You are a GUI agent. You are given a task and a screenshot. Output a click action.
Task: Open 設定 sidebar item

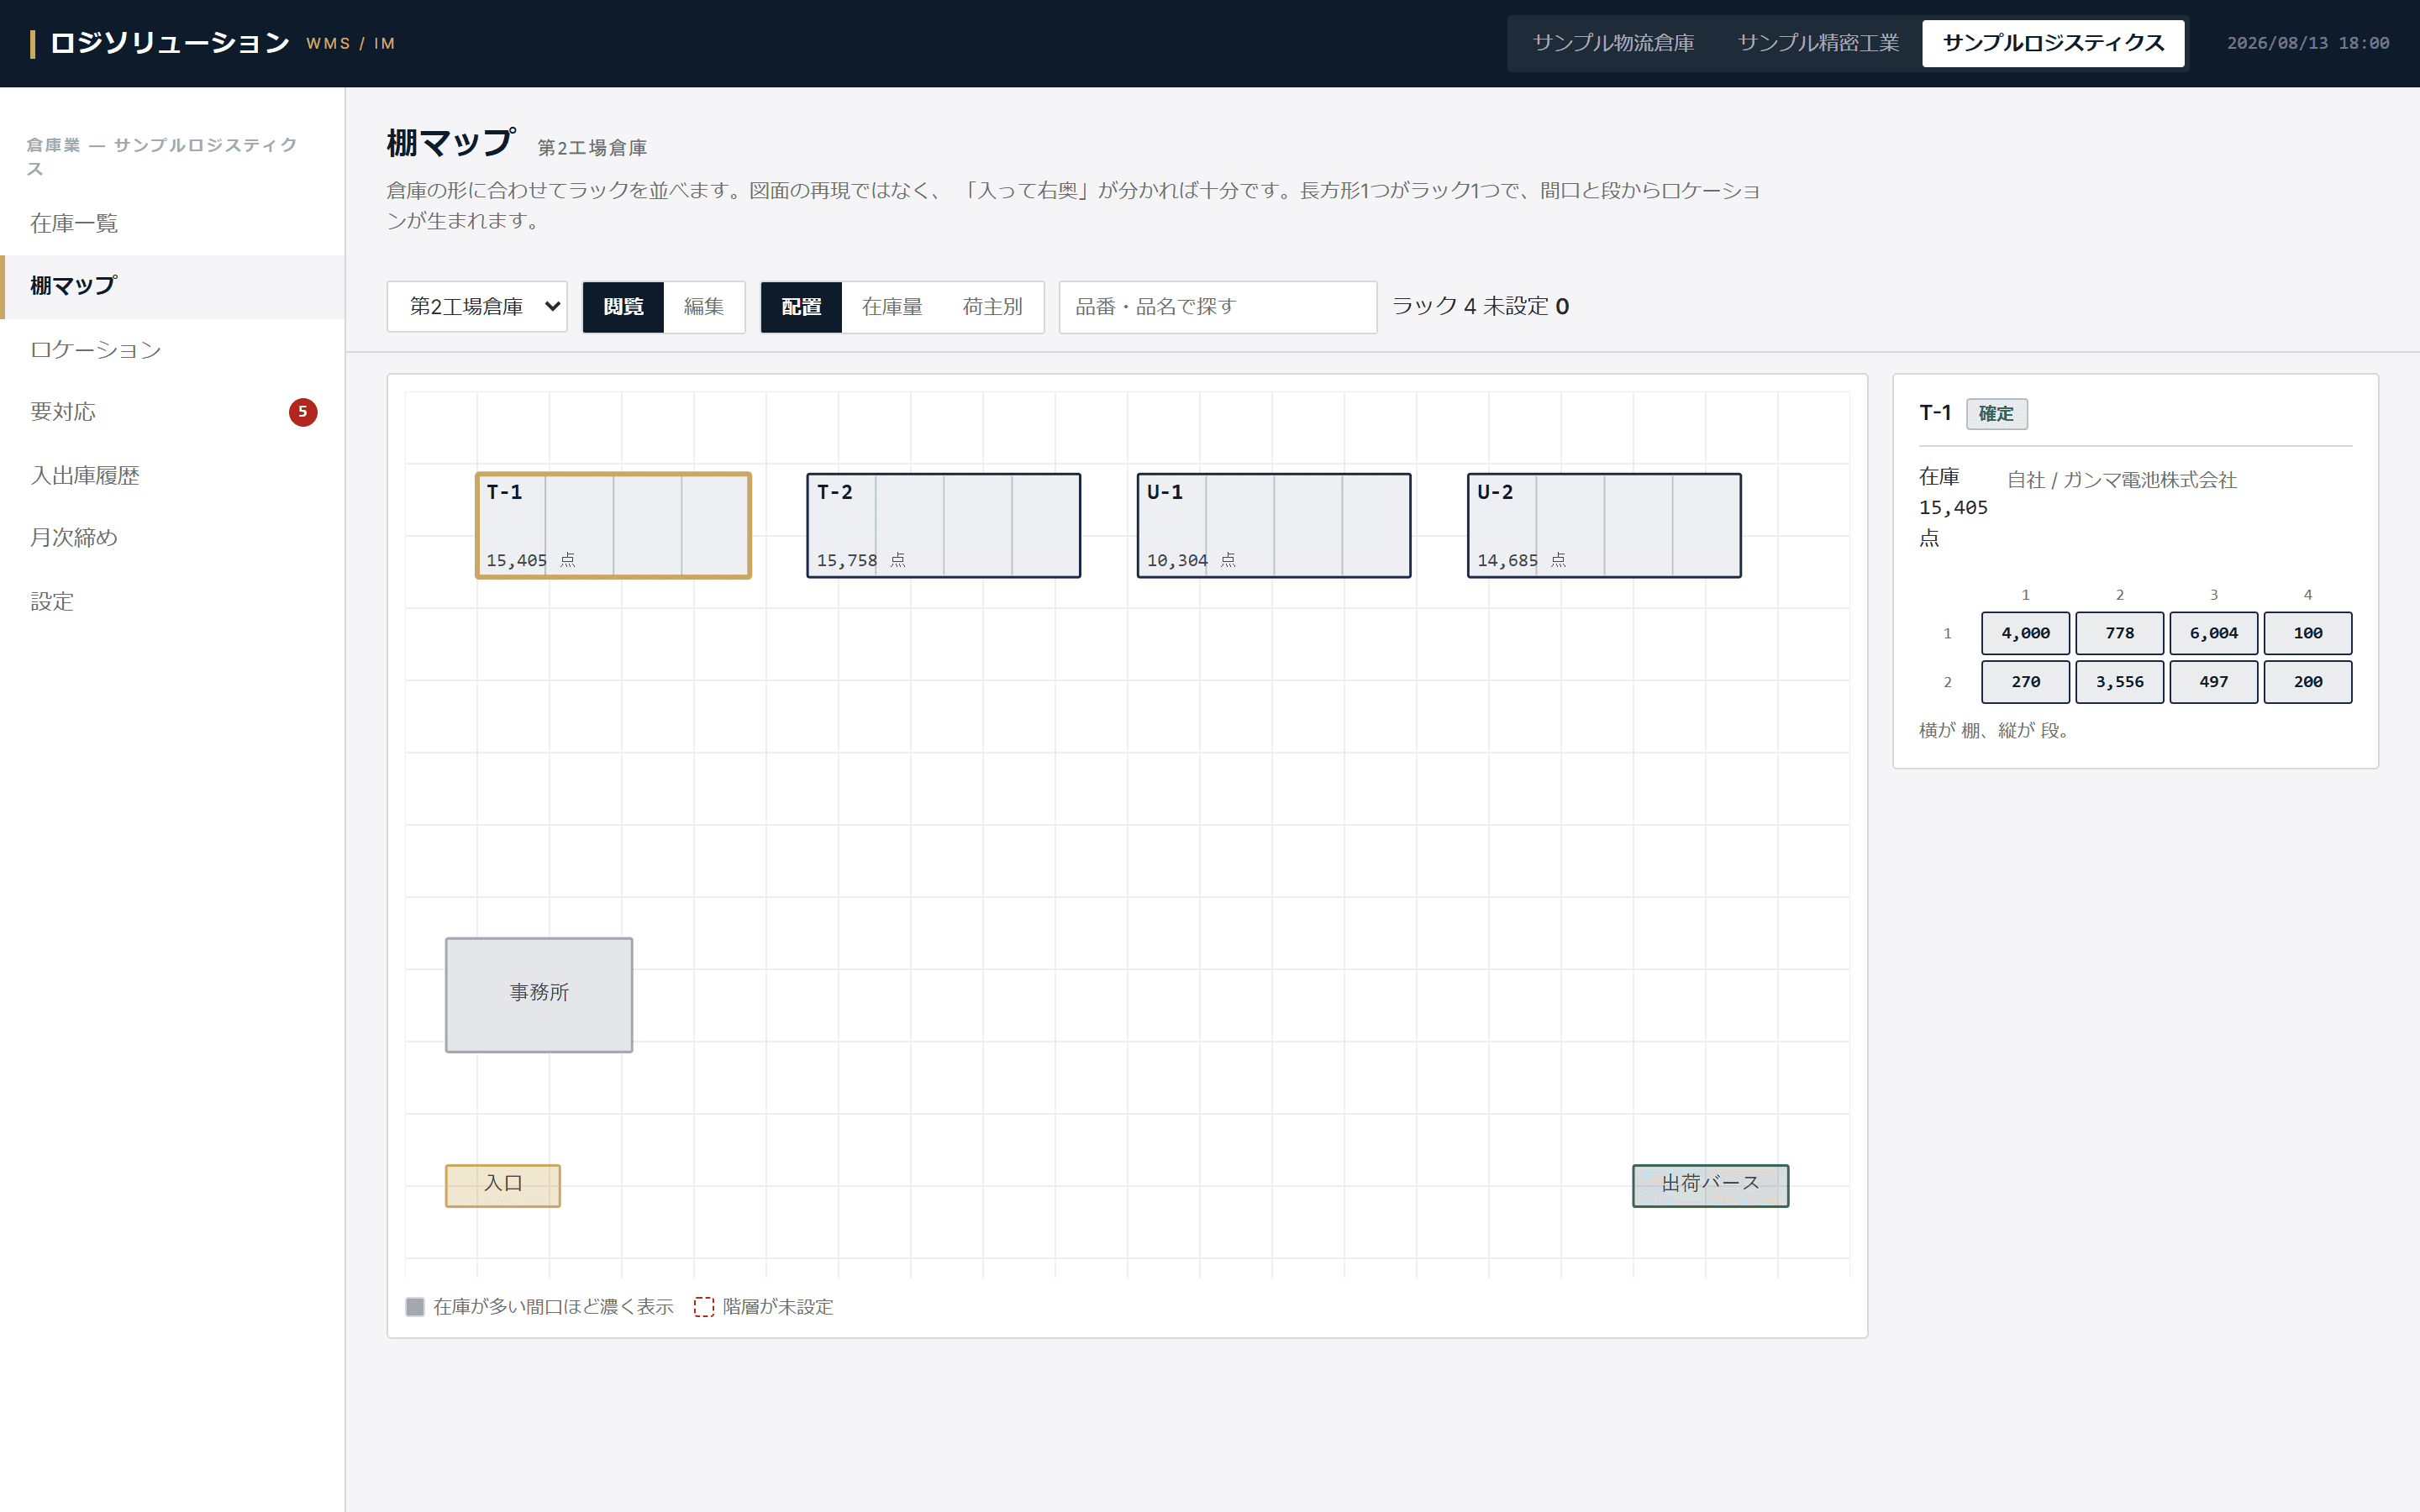coord(173,601)
